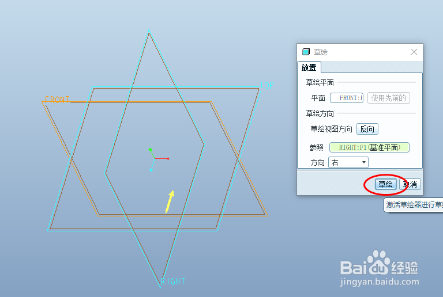Click the 草绘 dialog title icon
The image size is (443, 297).
point(306,52)
